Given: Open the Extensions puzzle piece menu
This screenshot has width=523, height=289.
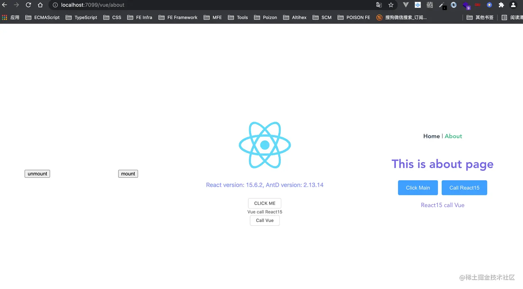Looking at the screenshot, I should coord(501,5).
